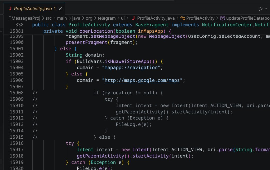The height and width of the screenshot is (170, 270).
Task: Click line number 15903
Action: 17,61
